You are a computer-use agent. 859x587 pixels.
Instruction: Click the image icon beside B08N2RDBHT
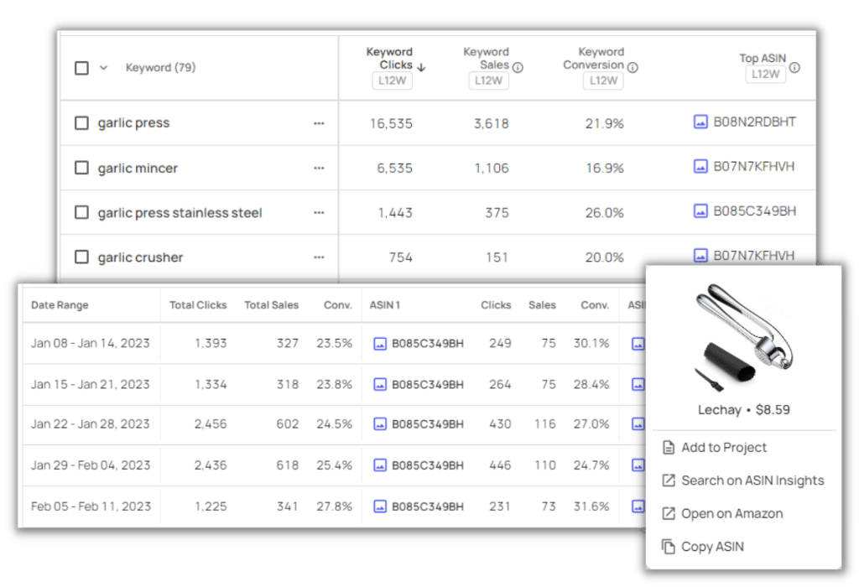700,122
